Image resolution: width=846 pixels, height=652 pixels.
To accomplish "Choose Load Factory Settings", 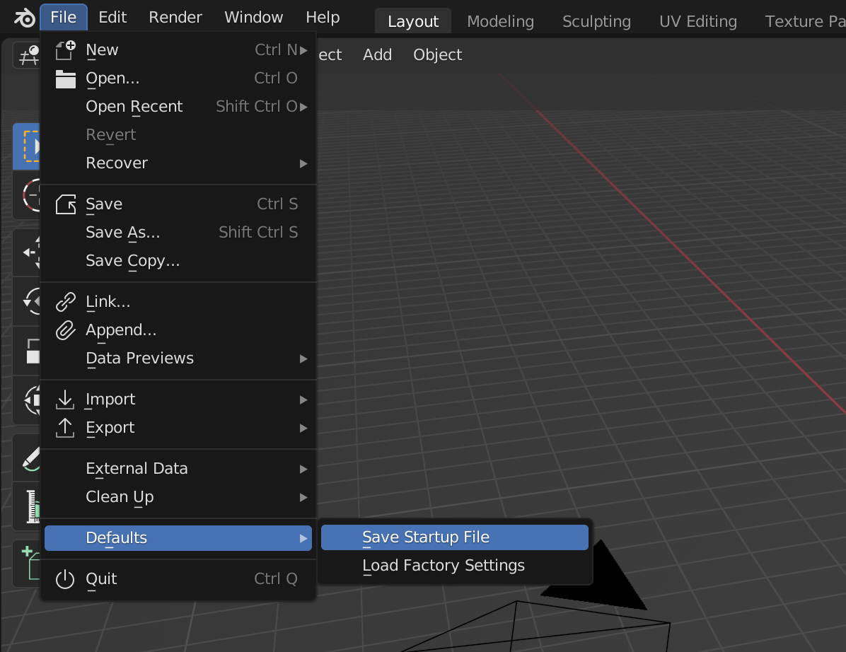I will click(454, 566).
